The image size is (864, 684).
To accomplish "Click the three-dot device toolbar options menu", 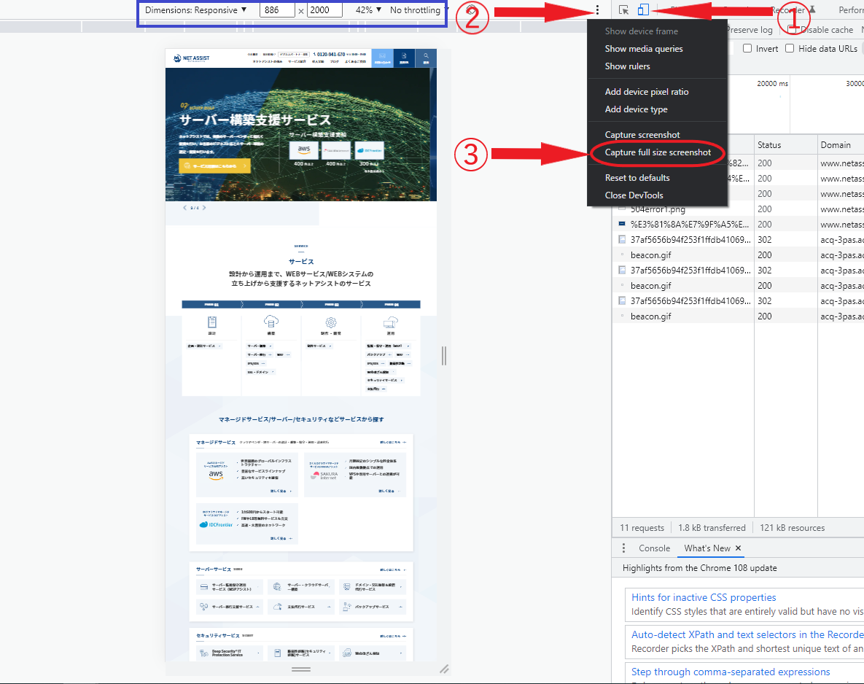I will click(x=598, y=10).
